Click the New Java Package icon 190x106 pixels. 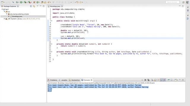(34, 2)
